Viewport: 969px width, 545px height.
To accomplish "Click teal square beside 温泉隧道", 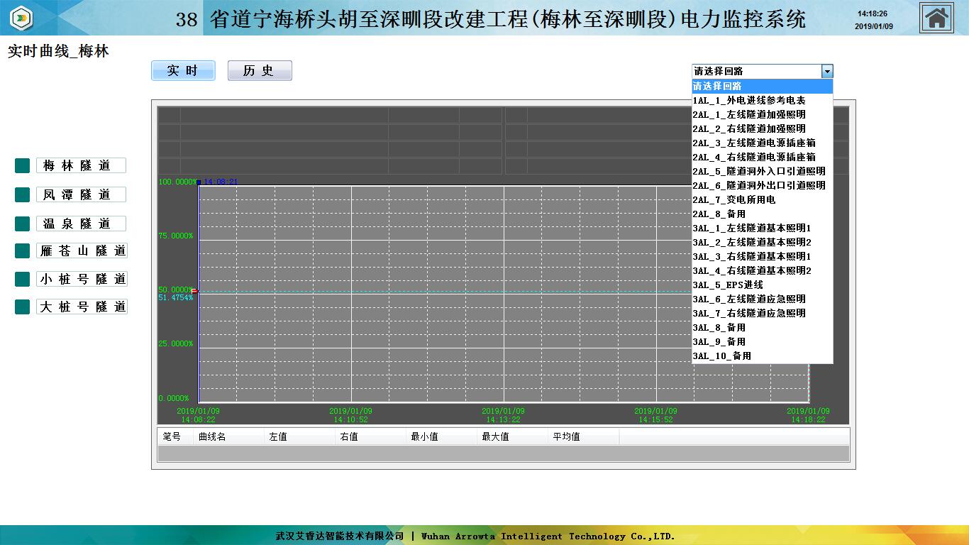I will pyautogui.click(x=22, y=224).
